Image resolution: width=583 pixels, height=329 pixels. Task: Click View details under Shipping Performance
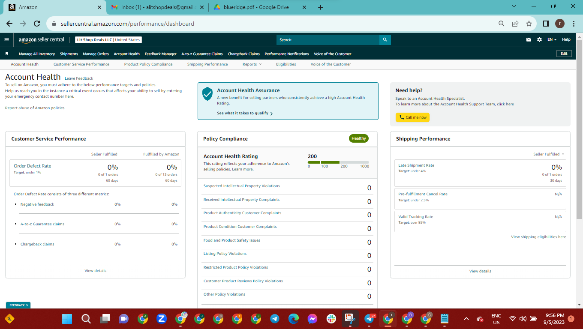pos(480,271)
